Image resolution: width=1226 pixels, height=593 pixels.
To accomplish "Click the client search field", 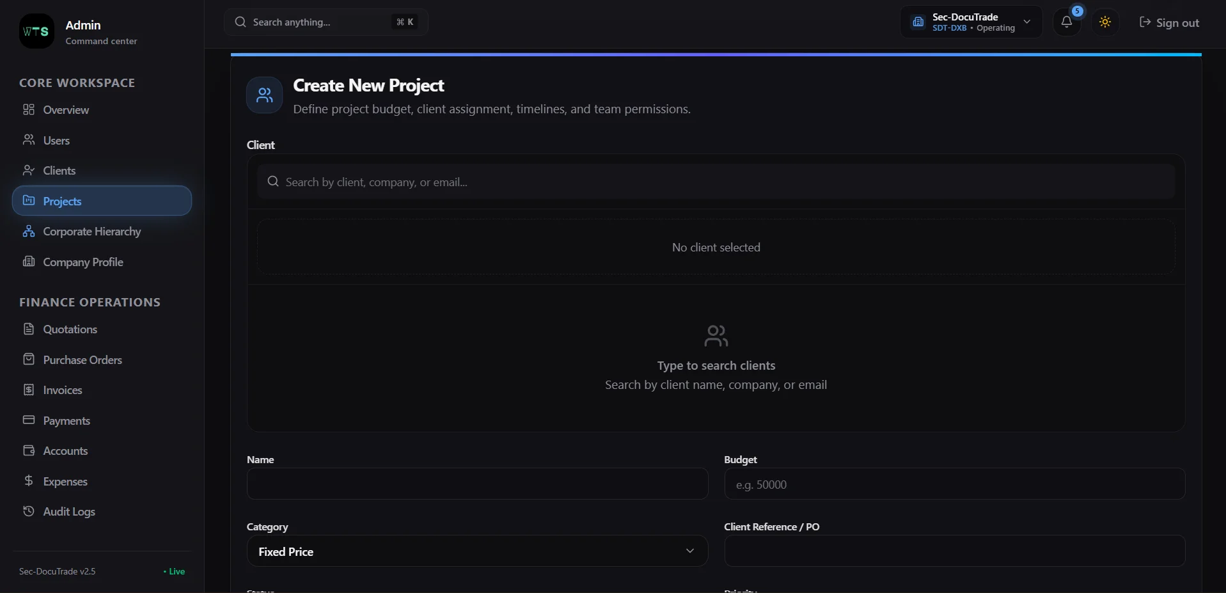I will click(716, 182).
